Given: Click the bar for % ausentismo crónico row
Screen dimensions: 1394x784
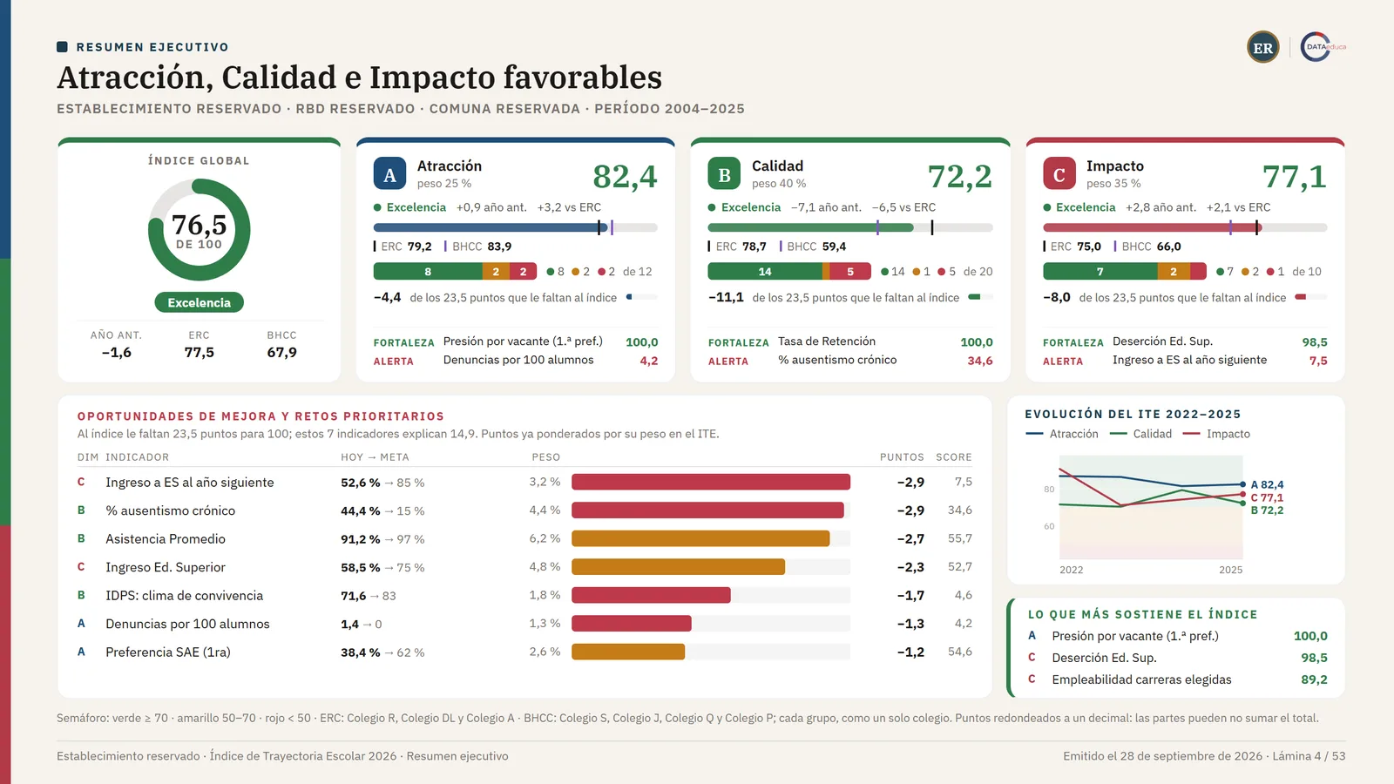Looking at the screenshot, I should coord(707,510).
